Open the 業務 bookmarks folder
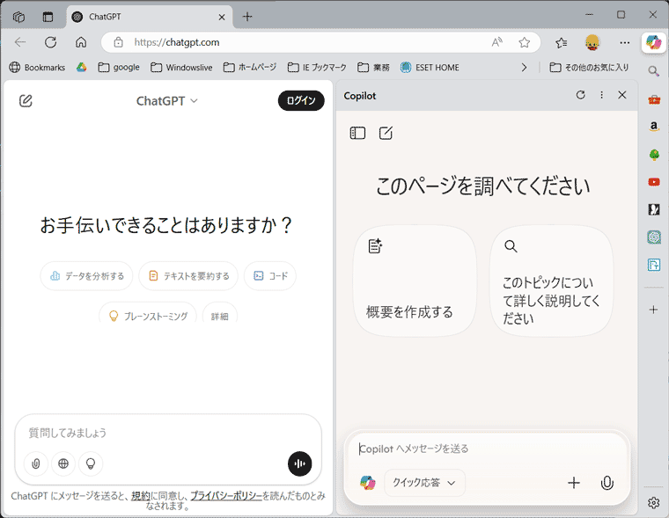 point(374,68)
